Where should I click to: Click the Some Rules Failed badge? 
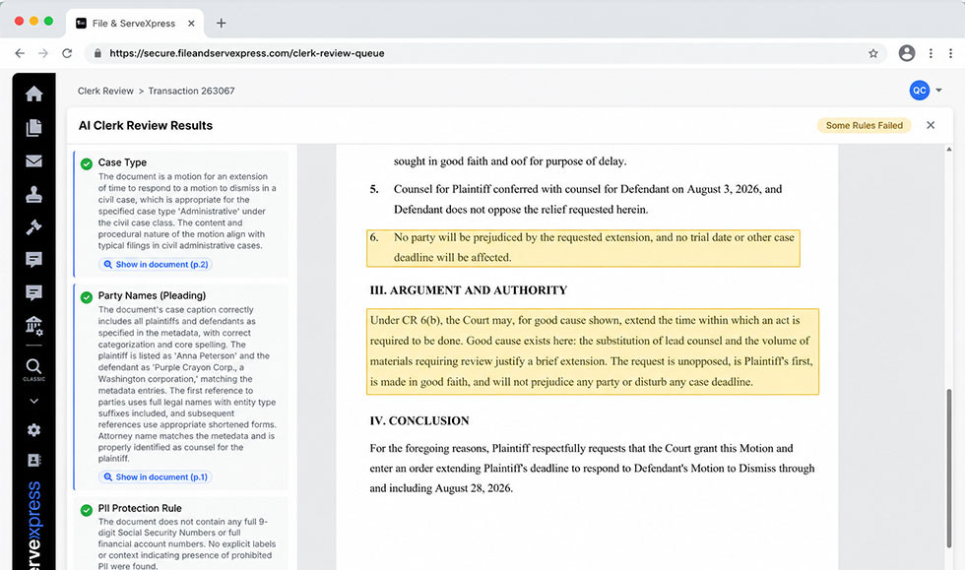click(865, 126)
